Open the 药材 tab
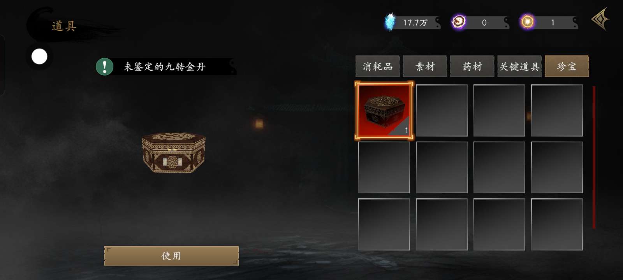Screen dimensions: 623x280 click(x=472, y=66)
